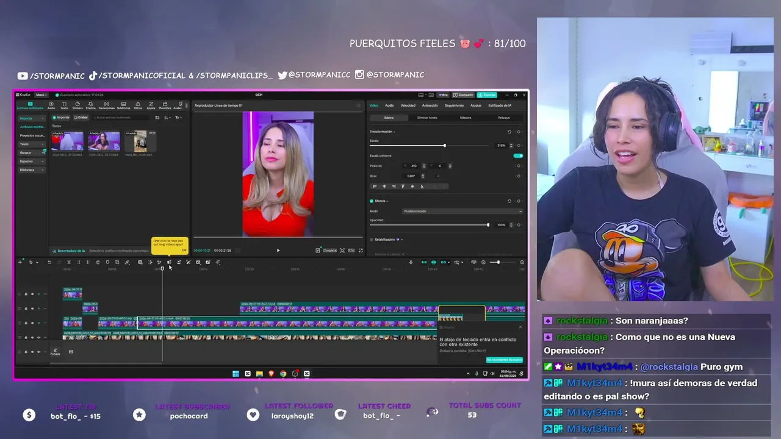
Task: Reset the Transformación section
Action: coord(509,132)
